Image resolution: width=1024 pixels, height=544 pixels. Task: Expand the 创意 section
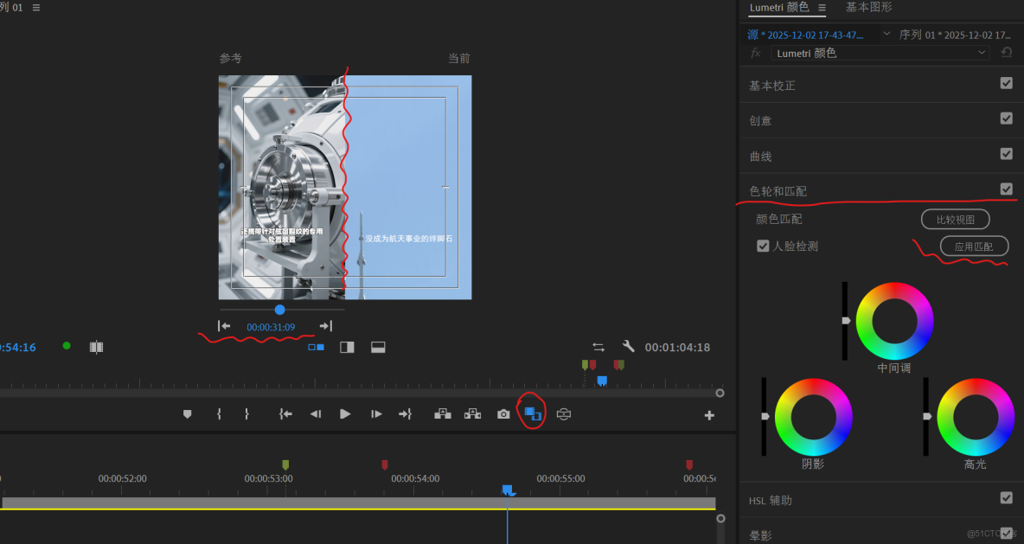[761, 121]
